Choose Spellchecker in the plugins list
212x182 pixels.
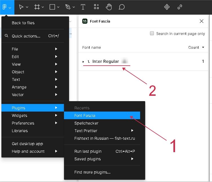tap(86, 123)
